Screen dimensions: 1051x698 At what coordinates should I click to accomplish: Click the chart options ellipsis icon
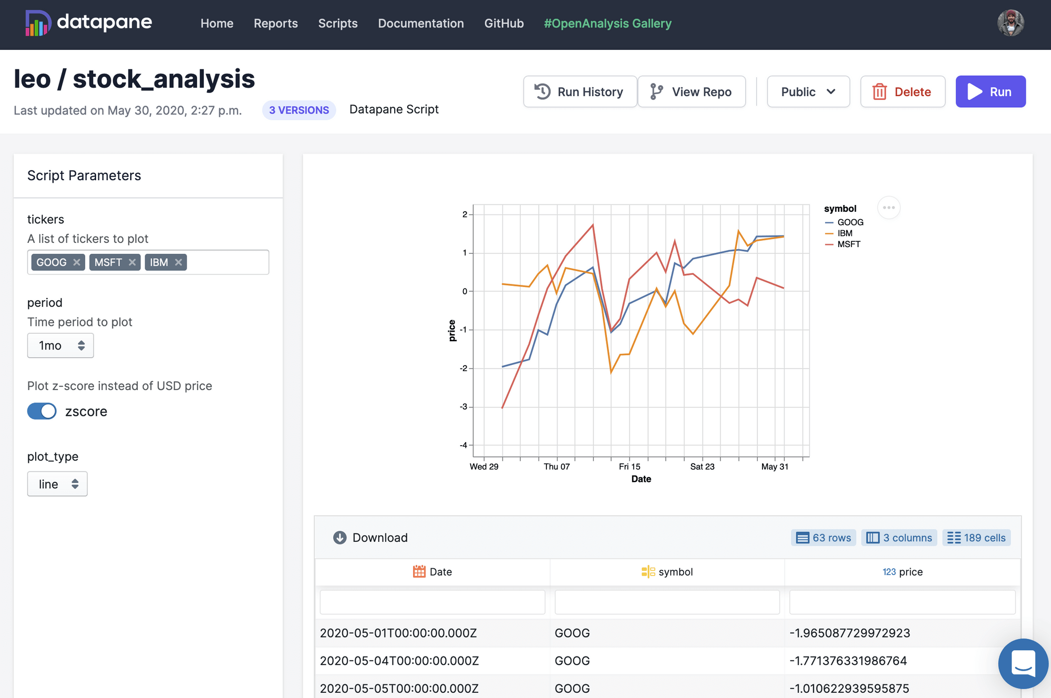[889, 208]
